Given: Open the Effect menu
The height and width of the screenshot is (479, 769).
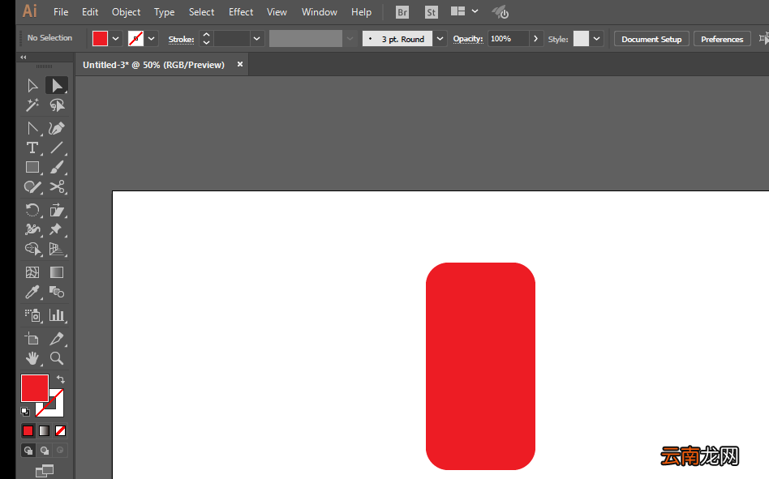Looking at the screenshot, I should 241,12.
